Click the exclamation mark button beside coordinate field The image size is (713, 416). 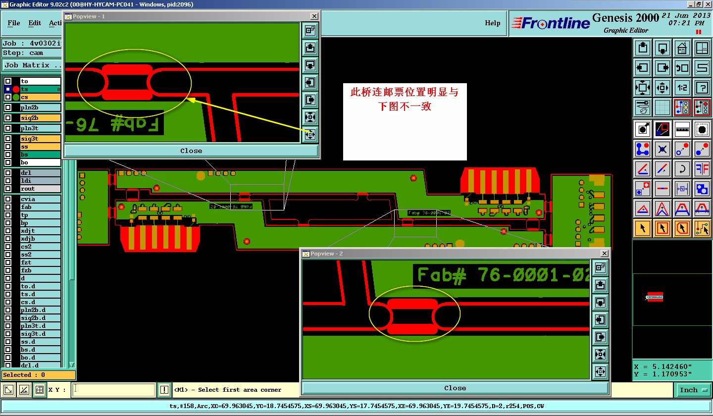164,390
